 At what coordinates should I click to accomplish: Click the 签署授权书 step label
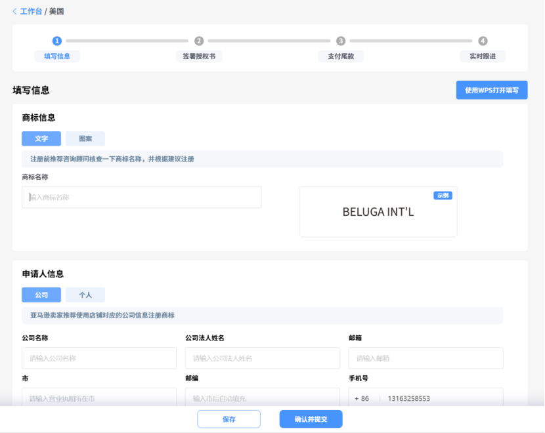click(199, 56)
